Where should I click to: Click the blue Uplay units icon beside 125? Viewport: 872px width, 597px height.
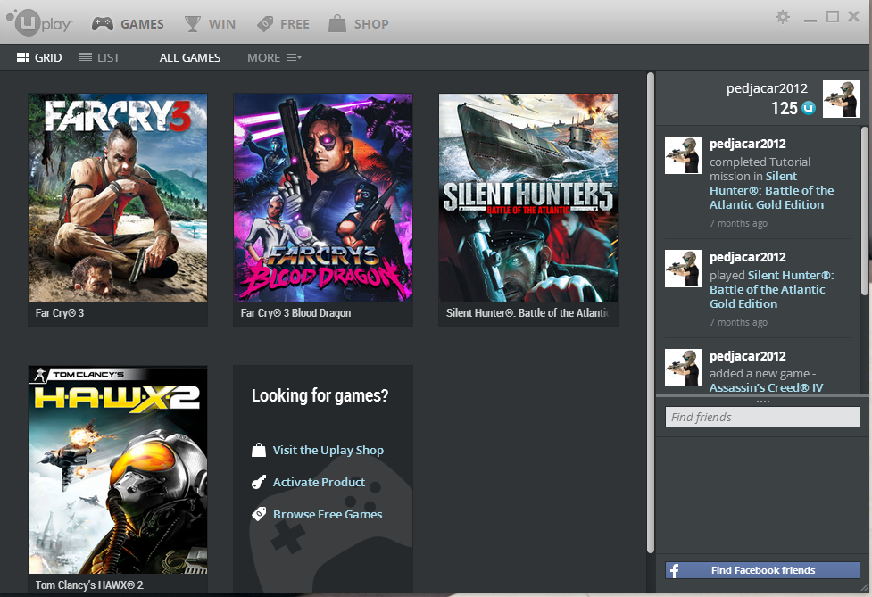pyautogui.click(x=809, y=108)
